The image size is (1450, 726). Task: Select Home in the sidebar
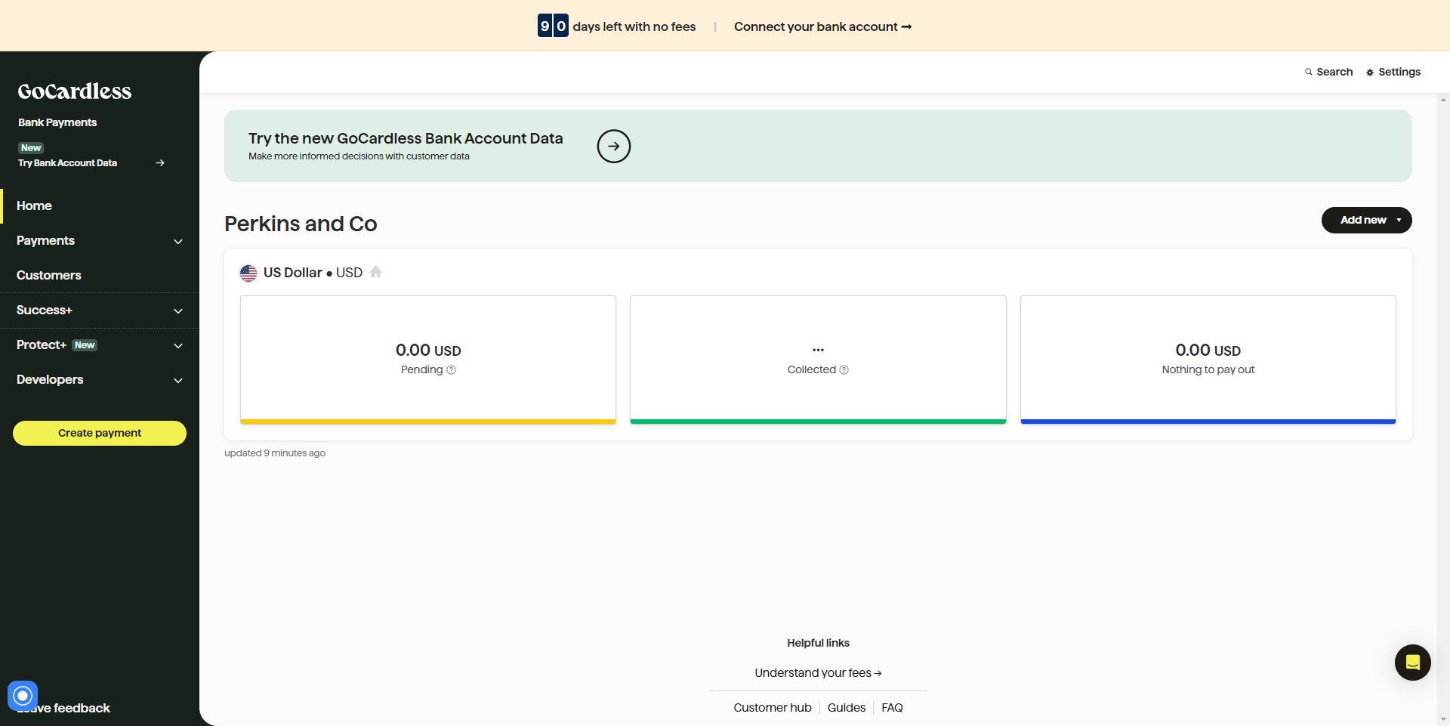click(34, 205)
